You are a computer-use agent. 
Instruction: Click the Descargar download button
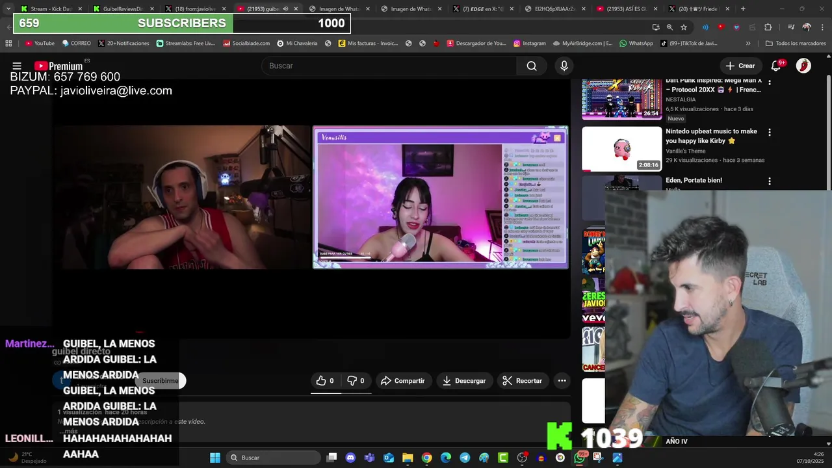click(x=465, y=381)
